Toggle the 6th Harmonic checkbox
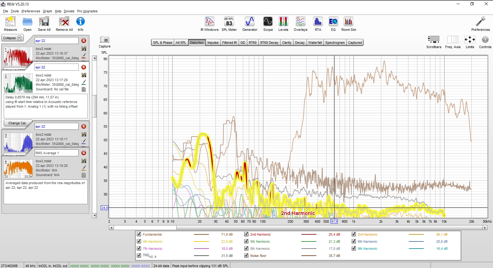The width and height of the screenshot is (493, 268). coord(354,241)
